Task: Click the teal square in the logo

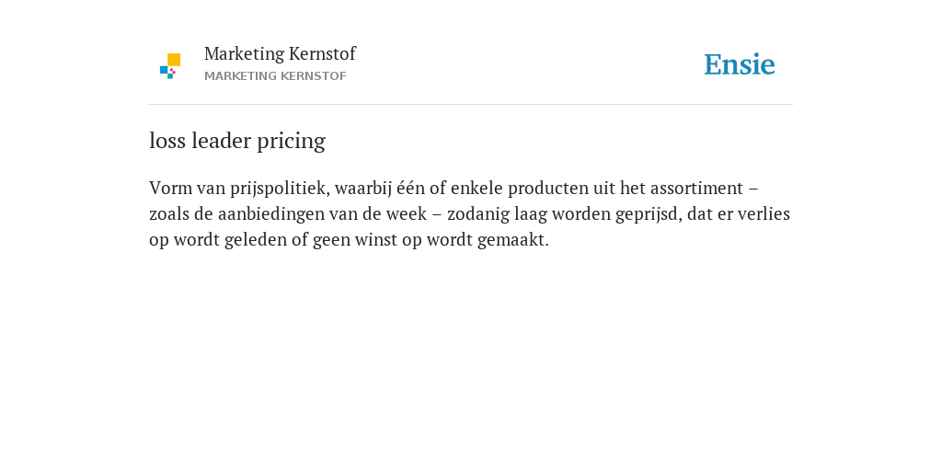Action: click(x=170, y=76)
